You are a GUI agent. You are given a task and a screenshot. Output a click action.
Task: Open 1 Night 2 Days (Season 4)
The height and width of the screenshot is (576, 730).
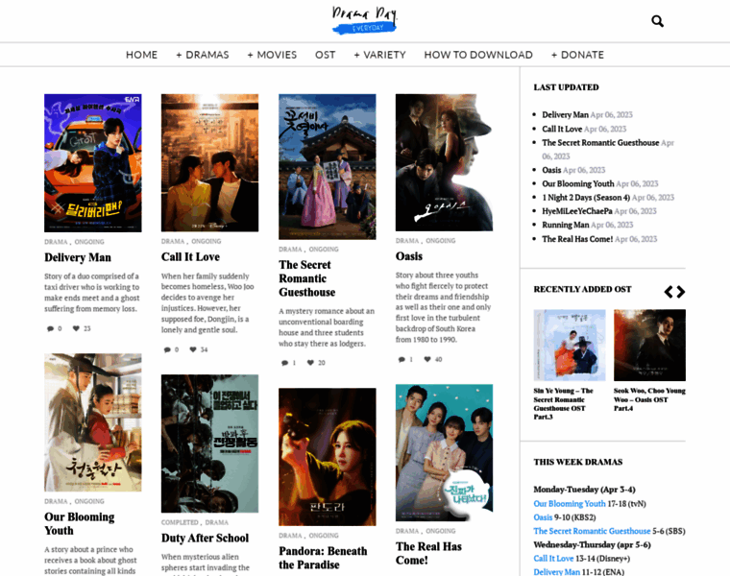(x=586, y=197)
